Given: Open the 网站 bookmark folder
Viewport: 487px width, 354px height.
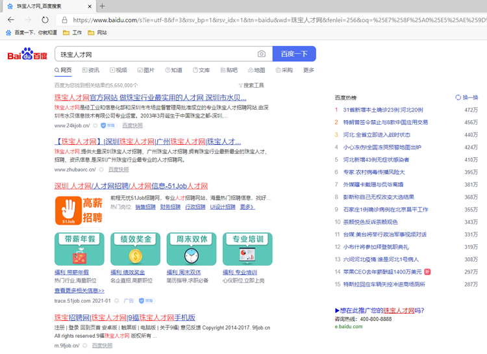Looking at the screenshot, I should click(x=97, y=32).
